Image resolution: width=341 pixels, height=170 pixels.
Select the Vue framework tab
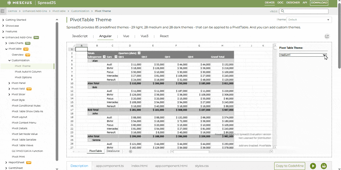(x=126, y=36)
